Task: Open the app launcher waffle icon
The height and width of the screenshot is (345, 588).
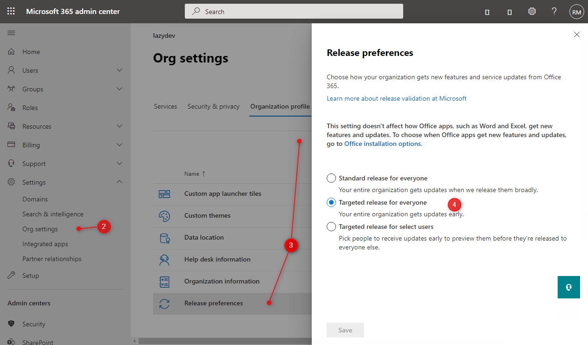Action: coord(11,11)
